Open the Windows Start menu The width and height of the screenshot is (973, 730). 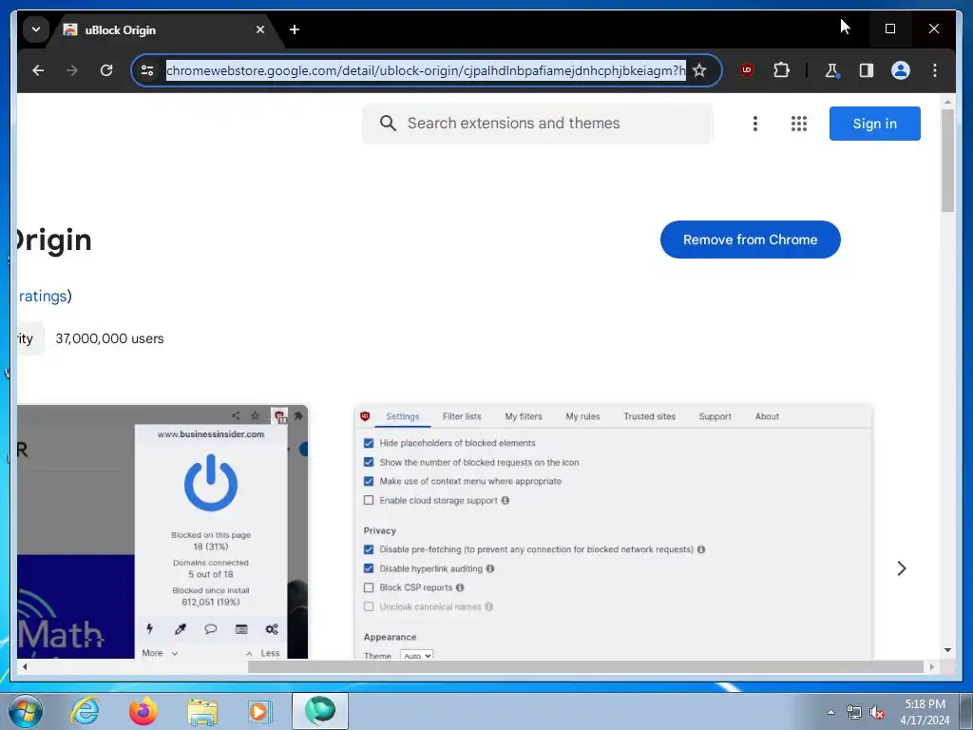pos(25,712)
